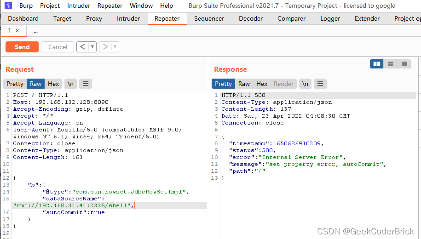Open Request message editor options menu

pos(86,84)
